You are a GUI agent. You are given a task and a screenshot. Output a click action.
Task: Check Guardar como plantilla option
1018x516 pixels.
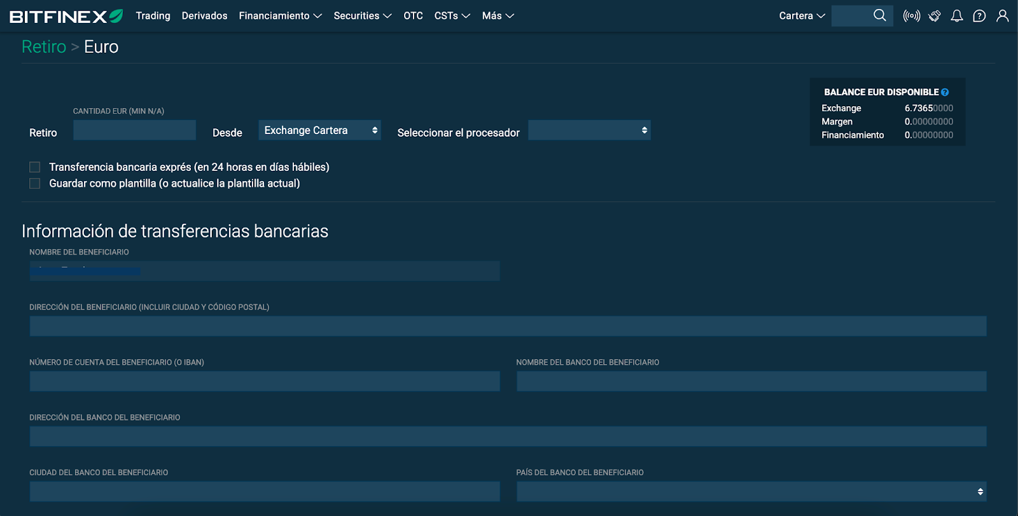[35, 184]
